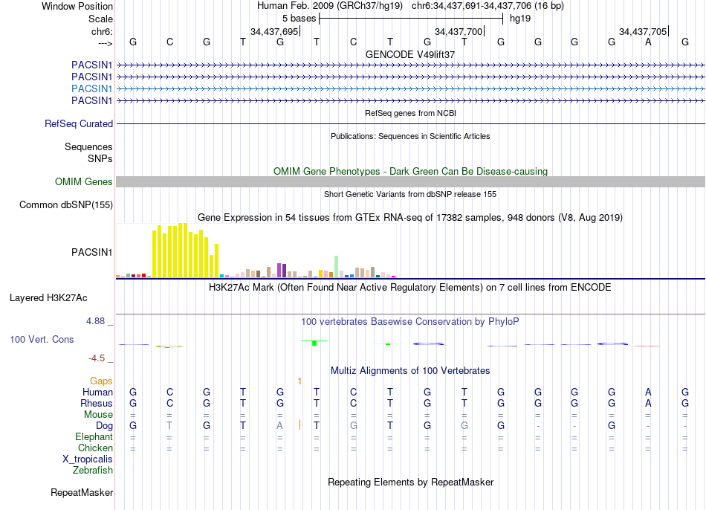Click the GENCODE V49lift37 track title

point(410,54)
